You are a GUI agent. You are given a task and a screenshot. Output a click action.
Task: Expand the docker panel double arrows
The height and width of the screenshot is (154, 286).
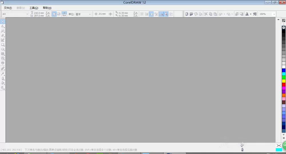pos(278,19)
